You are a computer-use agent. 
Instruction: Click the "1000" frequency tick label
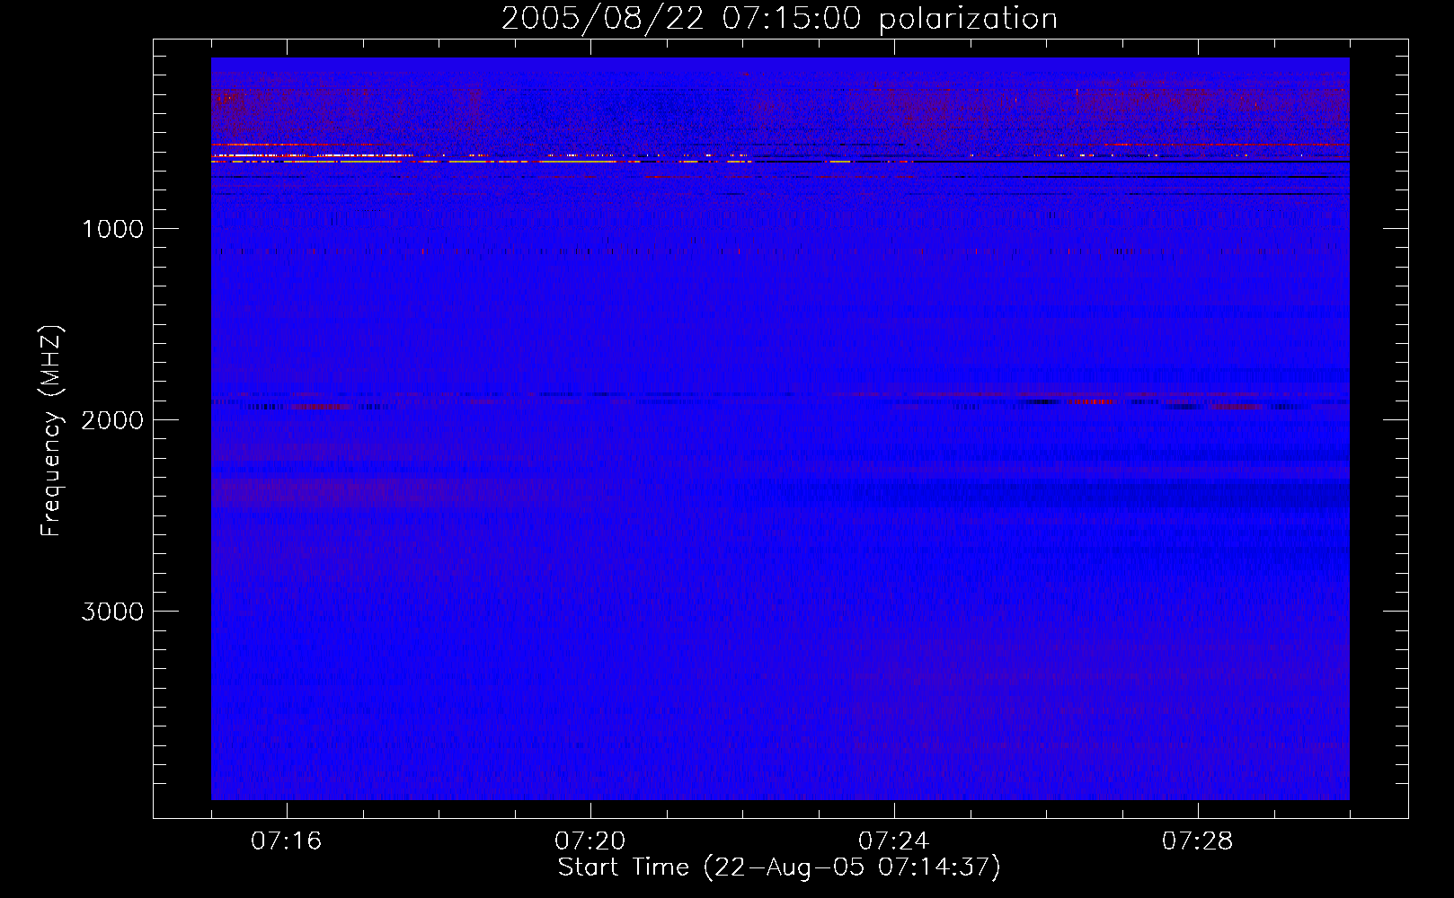click(x=112, y=229)
